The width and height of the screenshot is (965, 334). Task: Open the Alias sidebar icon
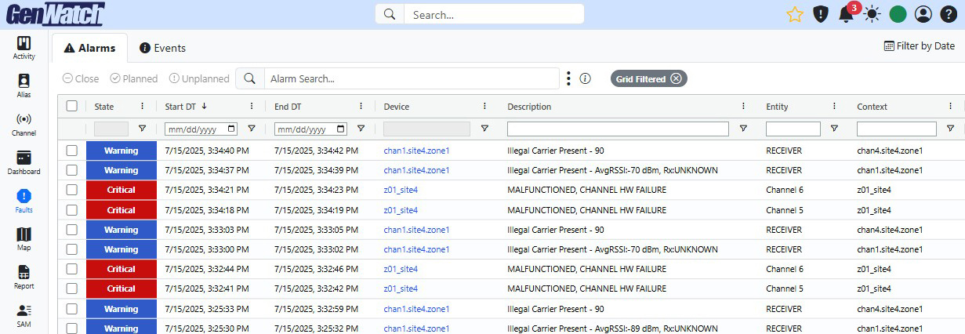point(24,86)
